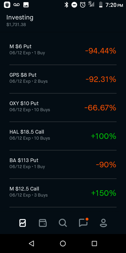Open the account profile icon
126x253 pixels.
103,223
